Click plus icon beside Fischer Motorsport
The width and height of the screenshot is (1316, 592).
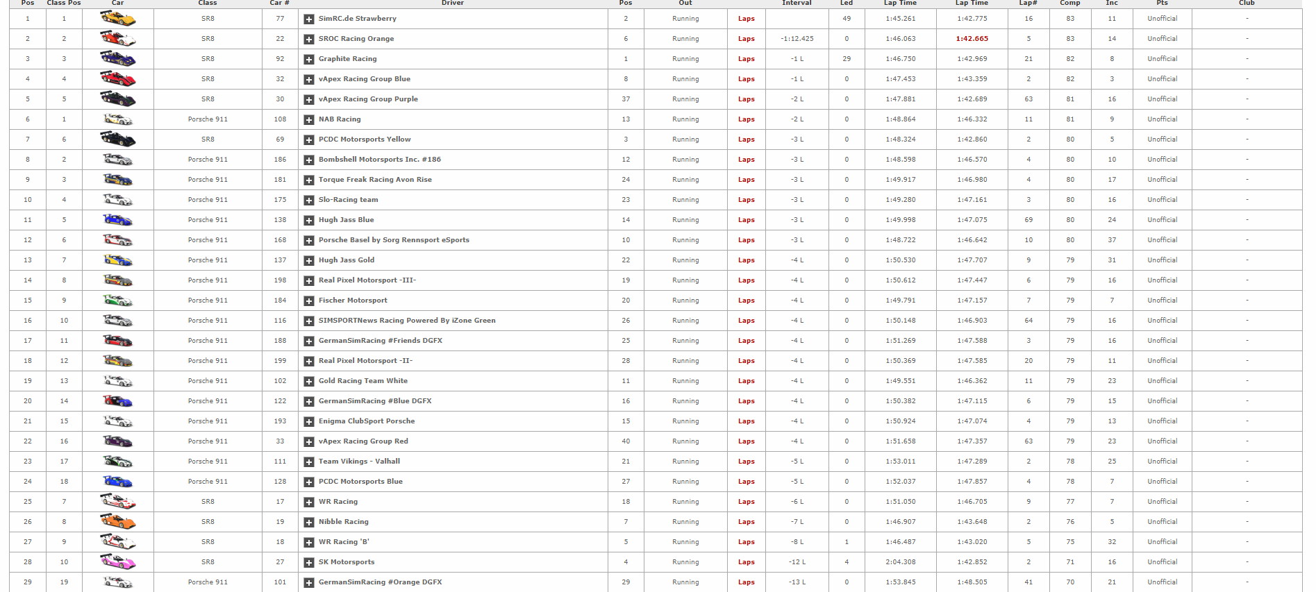coord(309,301)
